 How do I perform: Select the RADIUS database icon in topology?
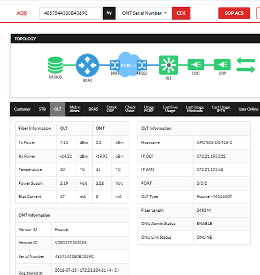pos(55,65)
